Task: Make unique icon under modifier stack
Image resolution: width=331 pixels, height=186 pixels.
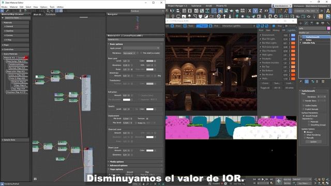Action: [x=312, y=82]
